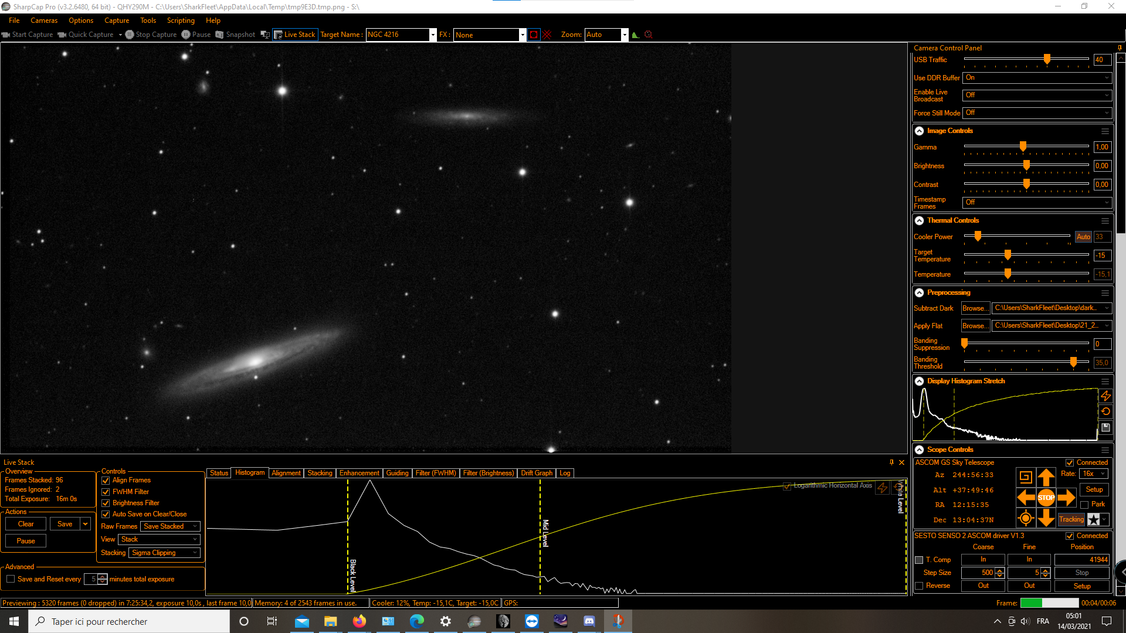Switch to the Filter (FWHM) tab

click(x=435, y=473)
